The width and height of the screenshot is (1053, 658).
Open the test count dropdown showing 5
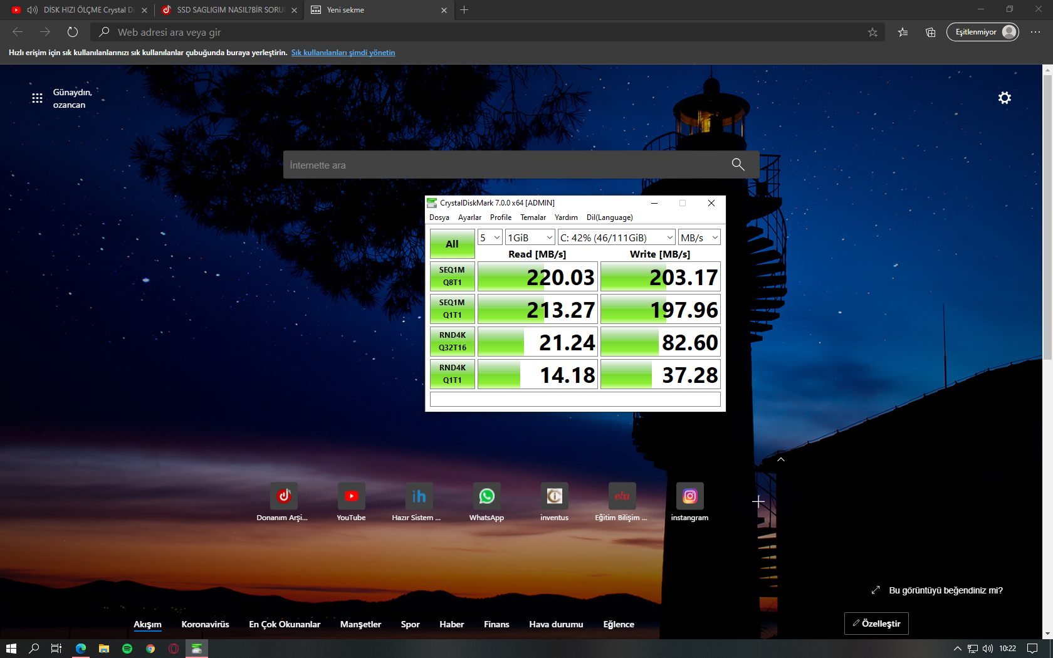(x=490, y=238)
